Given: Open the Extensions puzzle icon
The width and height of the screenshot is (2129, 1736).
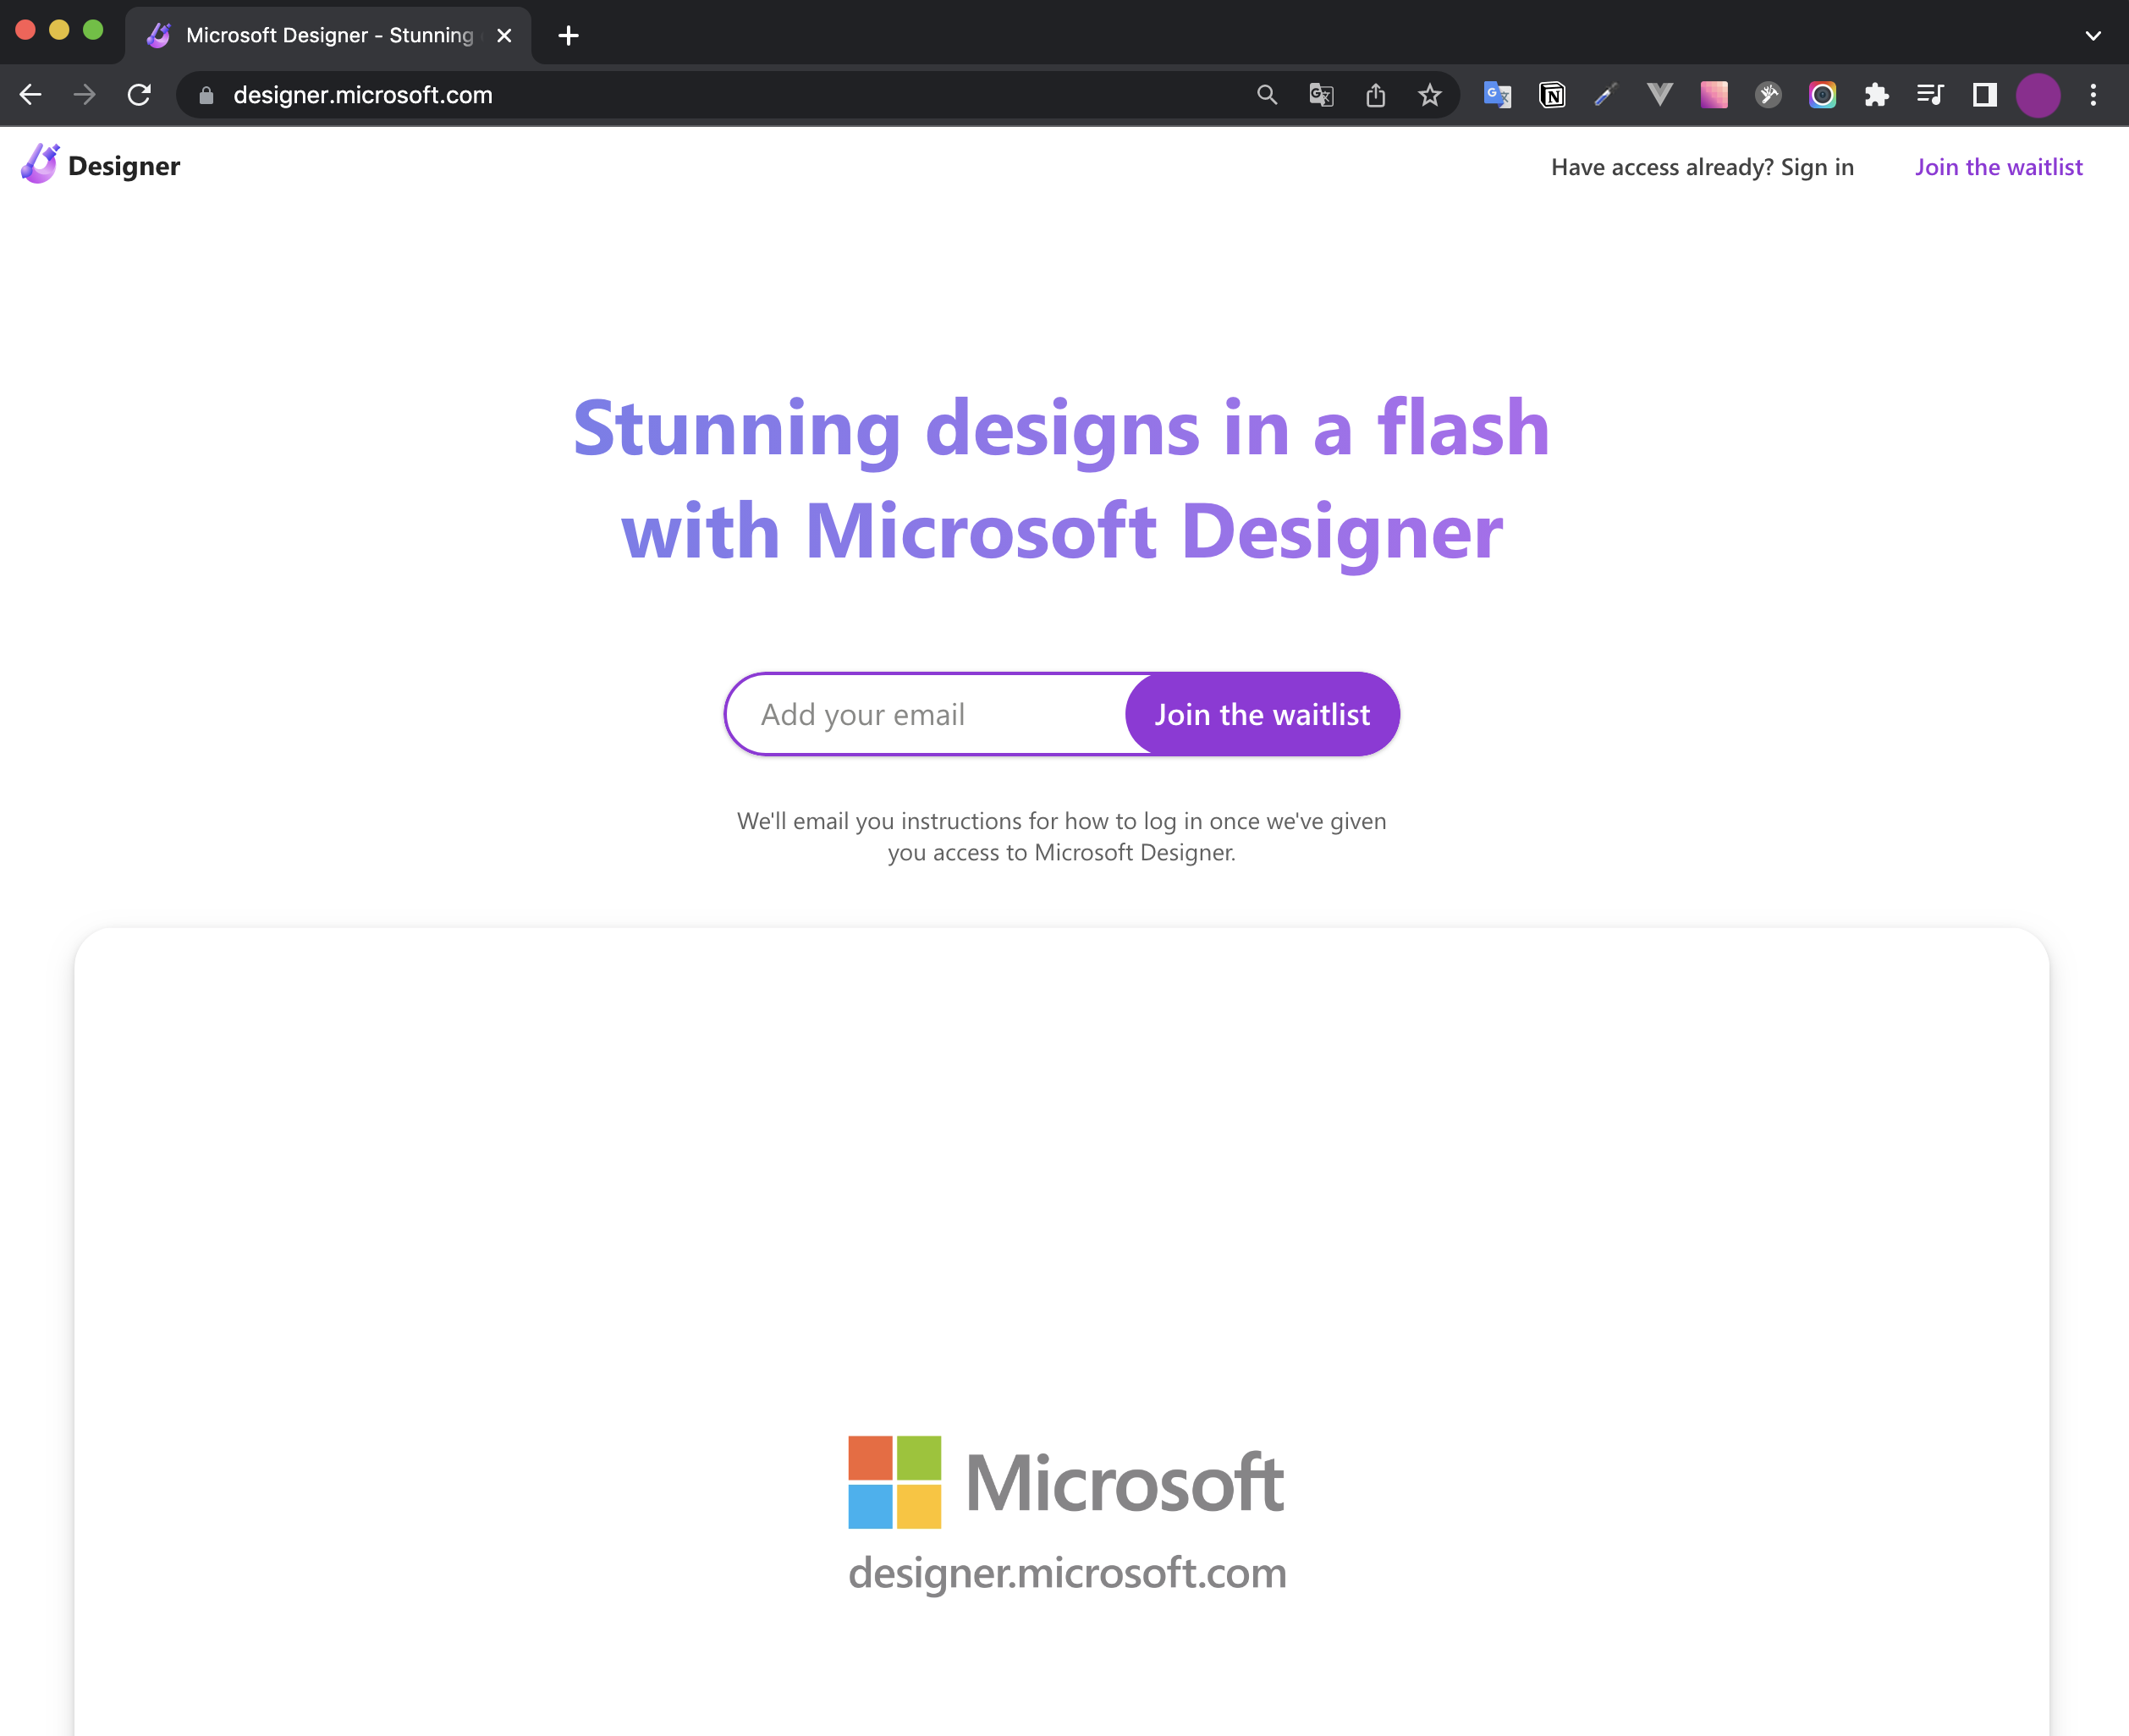Looking at the screenshot, I should 1876,95.
